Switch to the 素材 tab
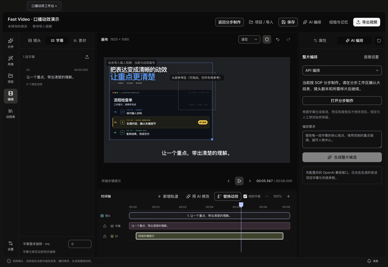 tap(80, 40)
